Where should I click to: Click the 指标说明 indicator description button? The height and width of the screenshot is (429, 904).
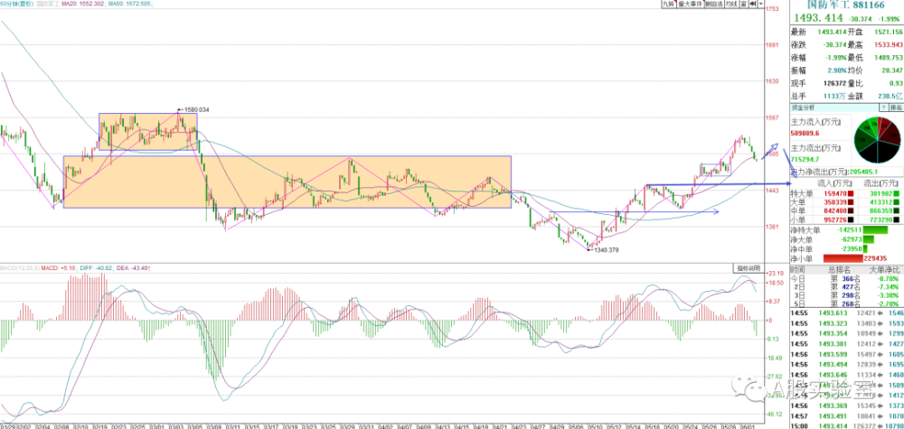point(749,268)
